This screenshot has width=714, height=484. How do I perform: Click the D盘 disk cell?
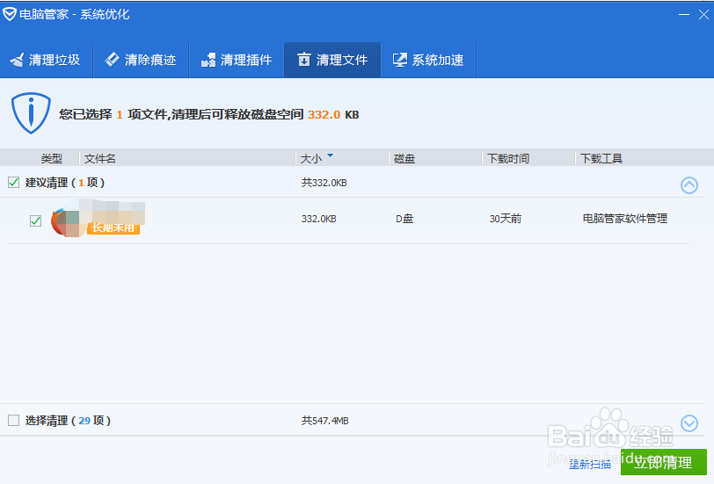tap(404, 219)
